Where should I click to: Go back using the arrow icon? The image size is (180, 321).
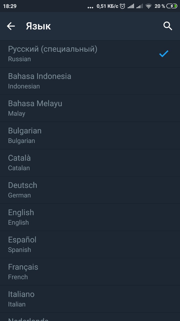(11, 26)
